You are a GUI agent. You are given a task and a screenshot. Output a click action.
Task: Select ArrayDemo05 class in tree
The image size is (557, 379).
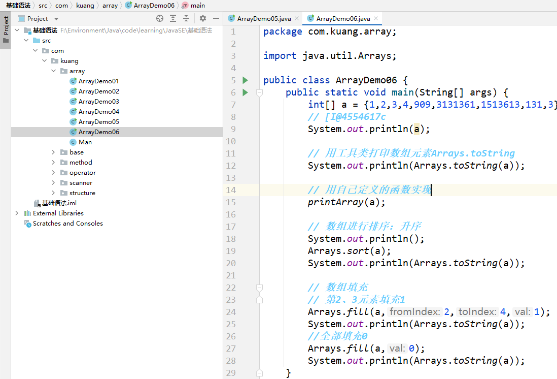pos(99,122)
